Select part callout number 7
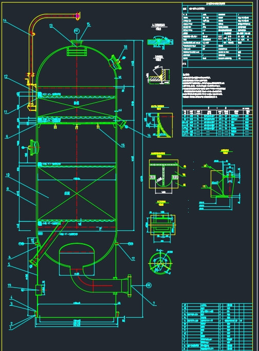Image resolution: width=259 pixels, height=351 pixels. click(154, 303)
